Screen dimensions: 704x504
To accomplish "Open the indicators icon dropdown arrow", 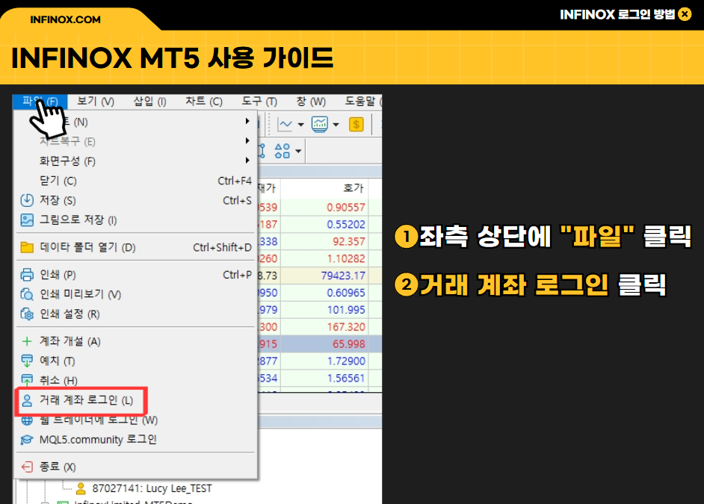I will (x=336, y=125).
